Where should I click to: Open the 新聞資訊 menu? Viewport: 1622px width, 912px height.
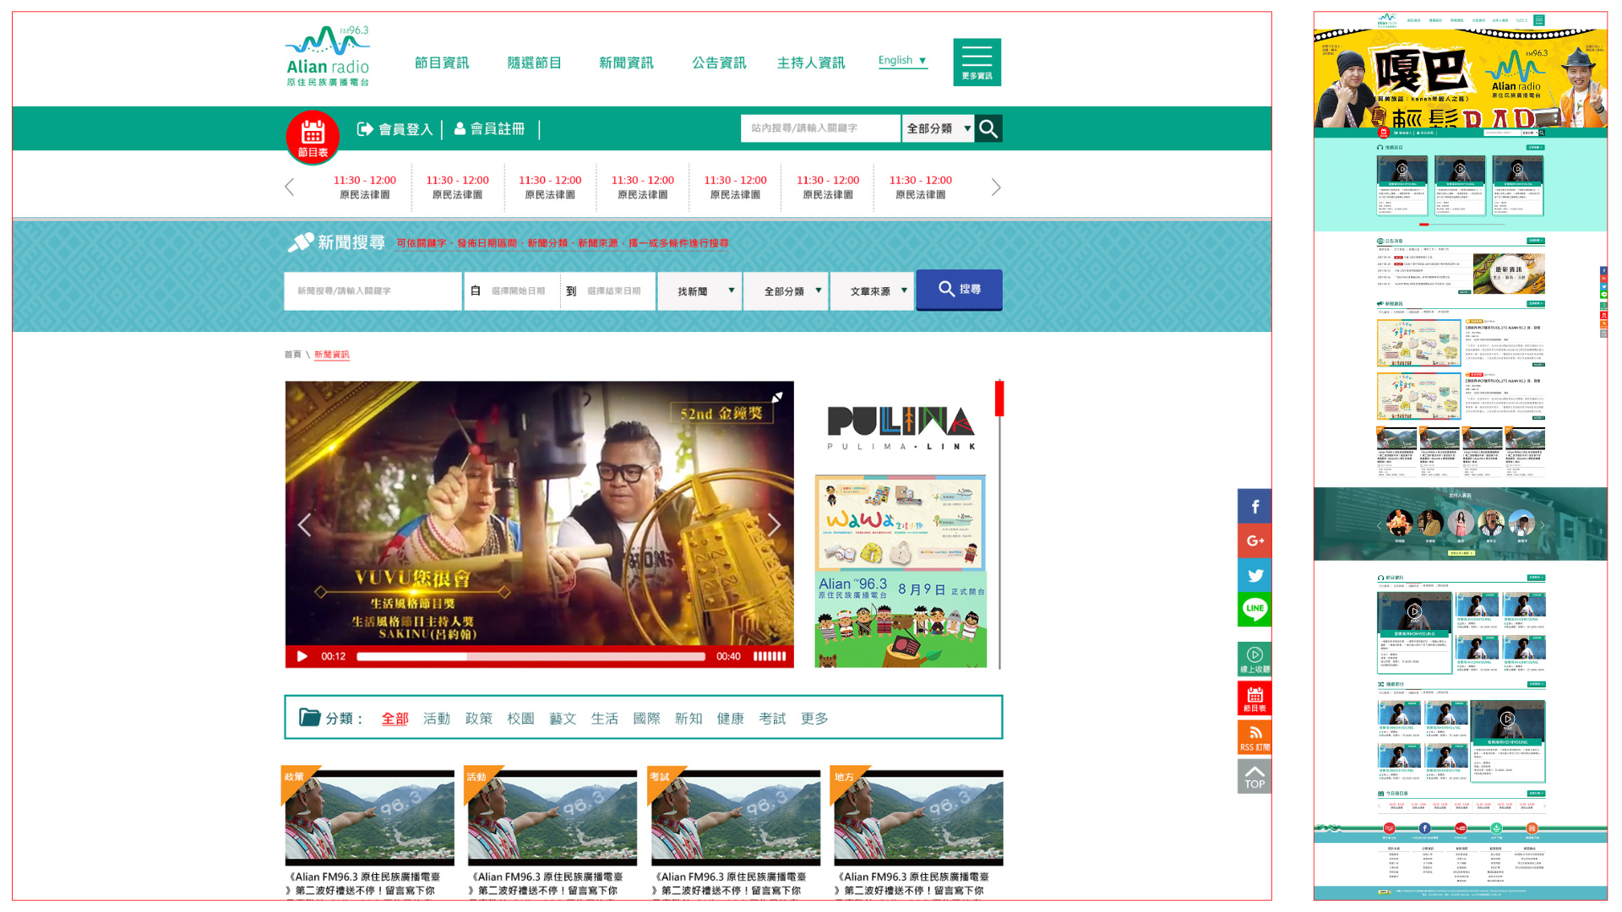point(626,62)
